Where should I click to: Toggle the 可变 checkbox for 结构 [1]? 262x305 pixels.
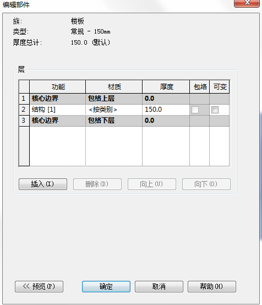215,110
